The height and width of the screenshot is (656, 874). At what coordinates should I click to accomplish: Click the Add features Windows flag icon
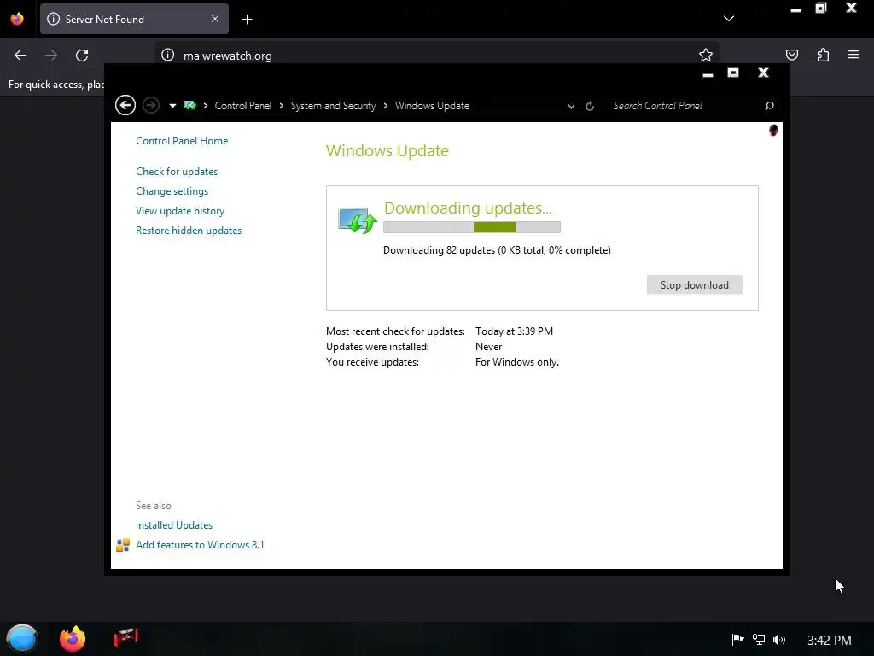point(123,545)
